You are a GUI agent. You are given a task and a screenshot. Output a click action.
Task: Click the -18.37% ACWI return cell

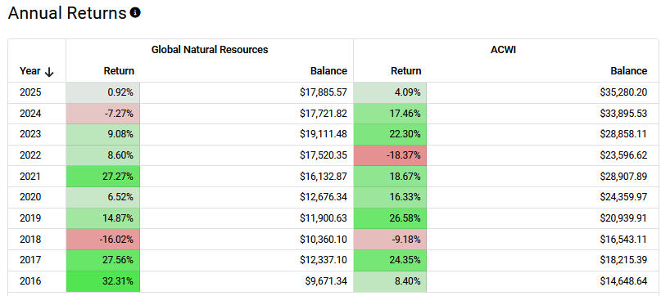[x=390, y=155]
